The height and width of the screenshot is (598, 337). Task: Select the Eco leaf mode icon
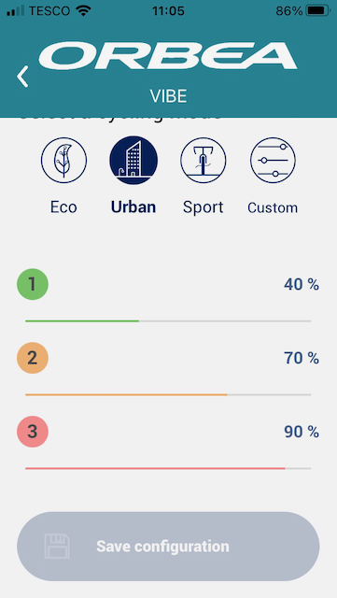click(64, 161)
